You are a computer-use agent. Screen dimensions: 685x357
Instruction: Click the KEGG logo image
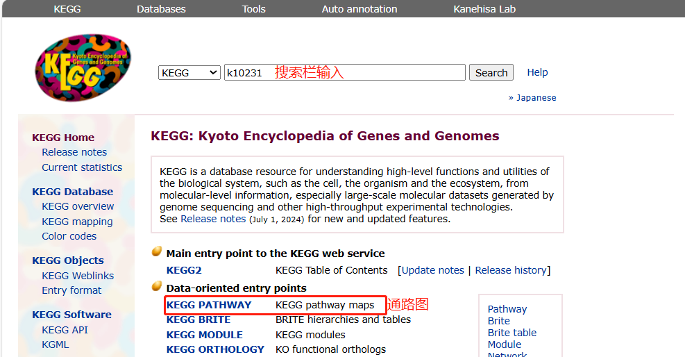click(83, 68)
